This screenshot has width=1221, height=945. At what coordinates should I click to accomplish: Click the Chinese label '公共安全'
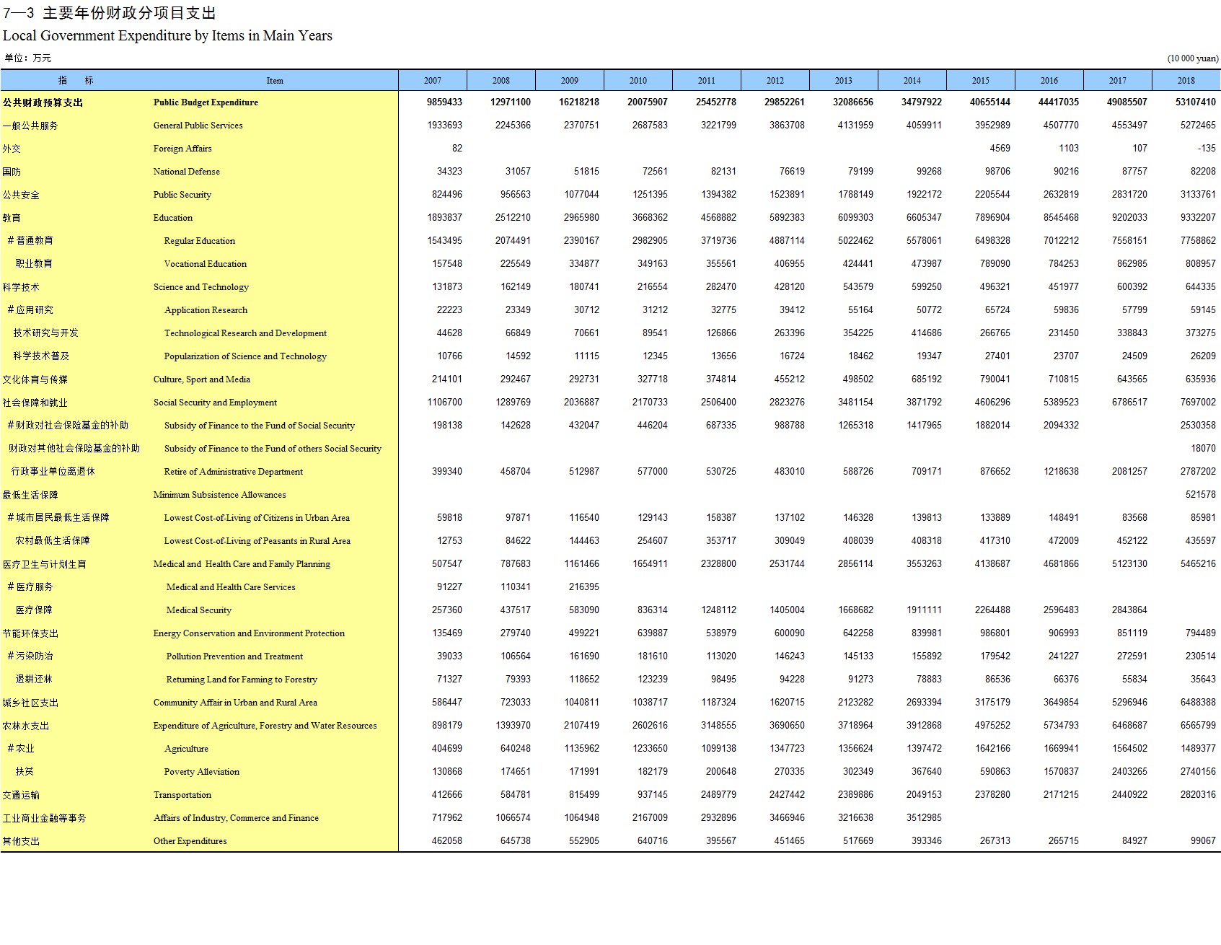[x=21, y=195]
